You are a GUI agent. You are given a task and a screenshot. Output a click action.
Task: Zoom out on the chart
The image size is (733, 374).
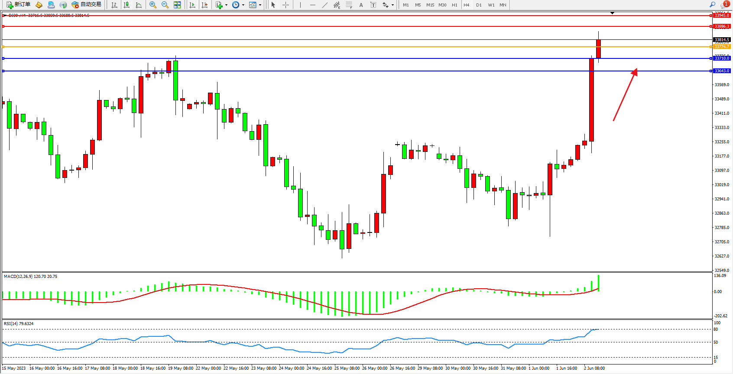(165, 5)
